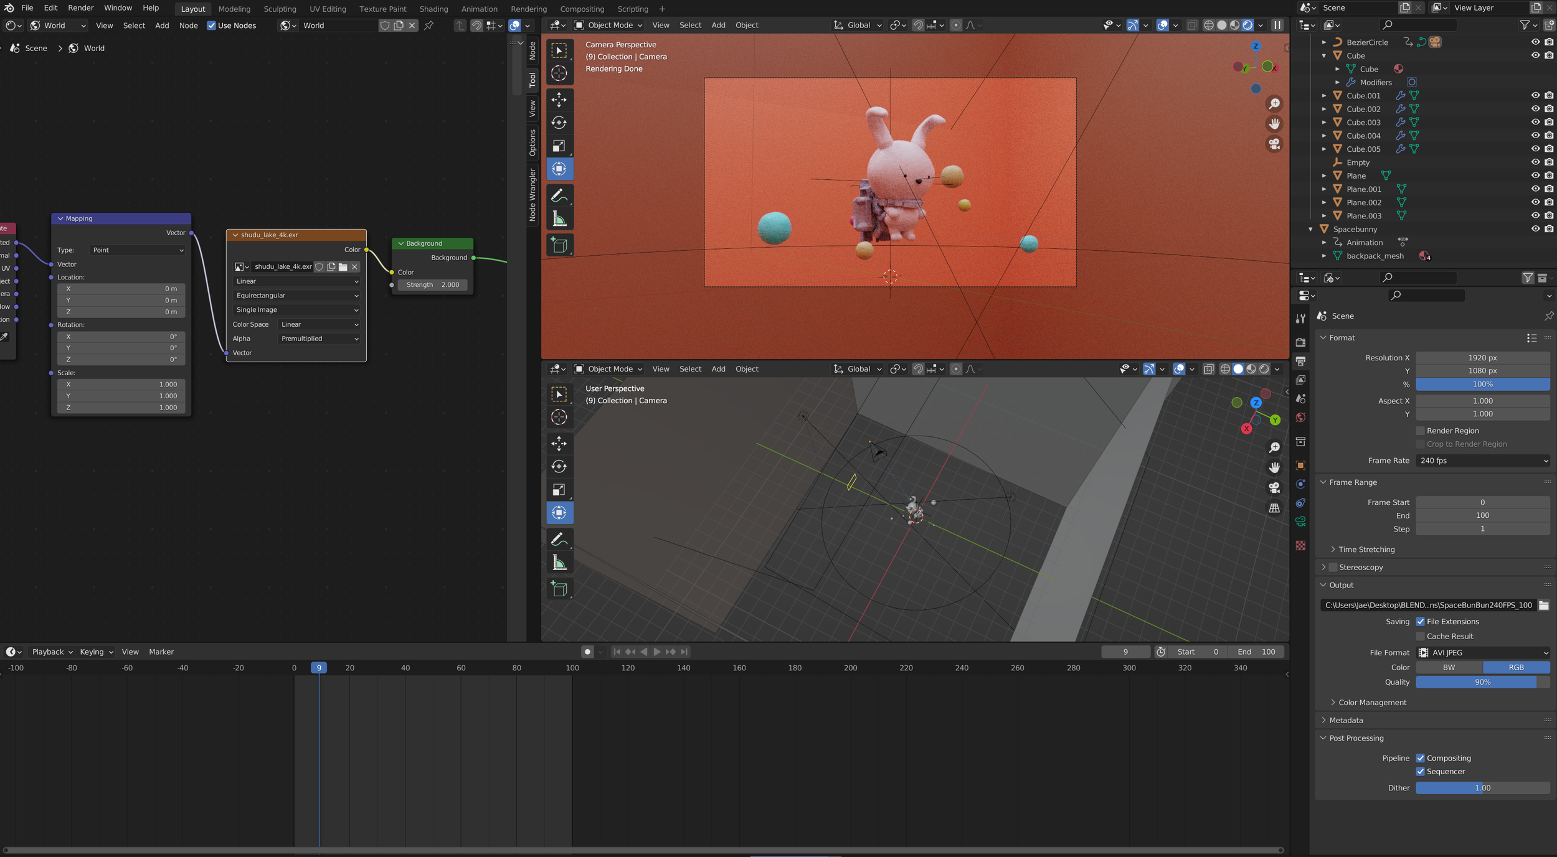Hide Cube.003 with its eye icon

[1535, 122]
